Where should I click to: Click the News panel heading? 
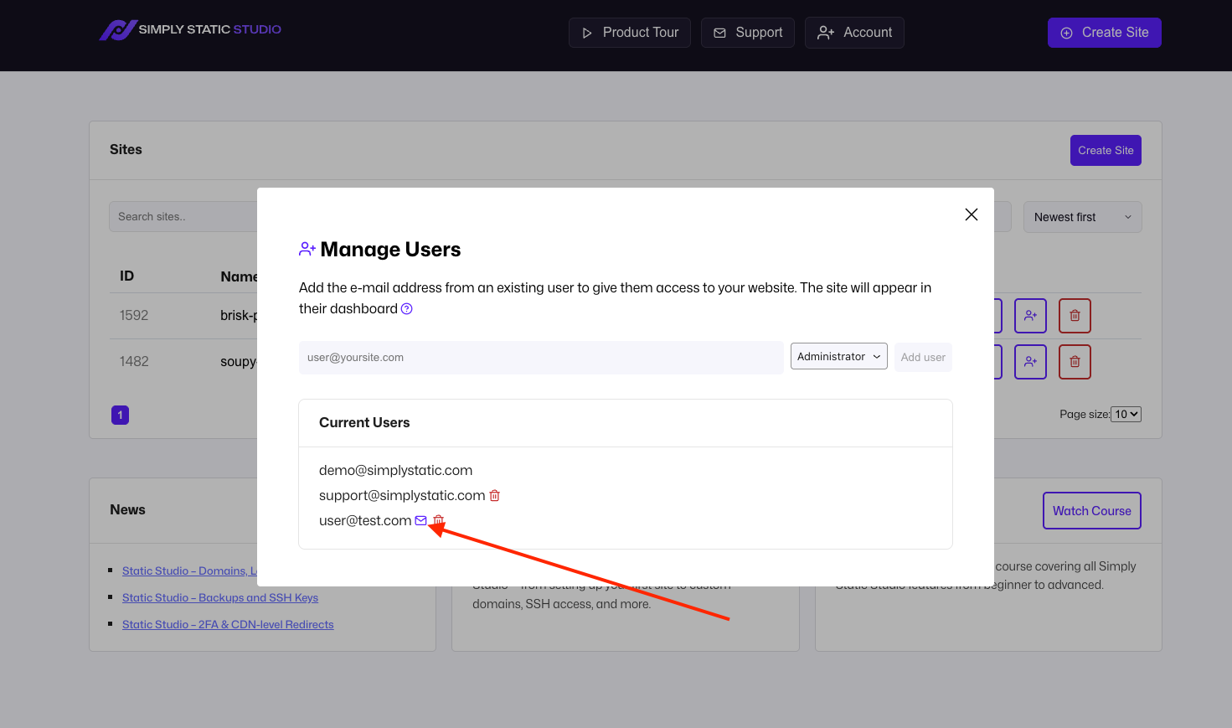click(x=127, y=510)
